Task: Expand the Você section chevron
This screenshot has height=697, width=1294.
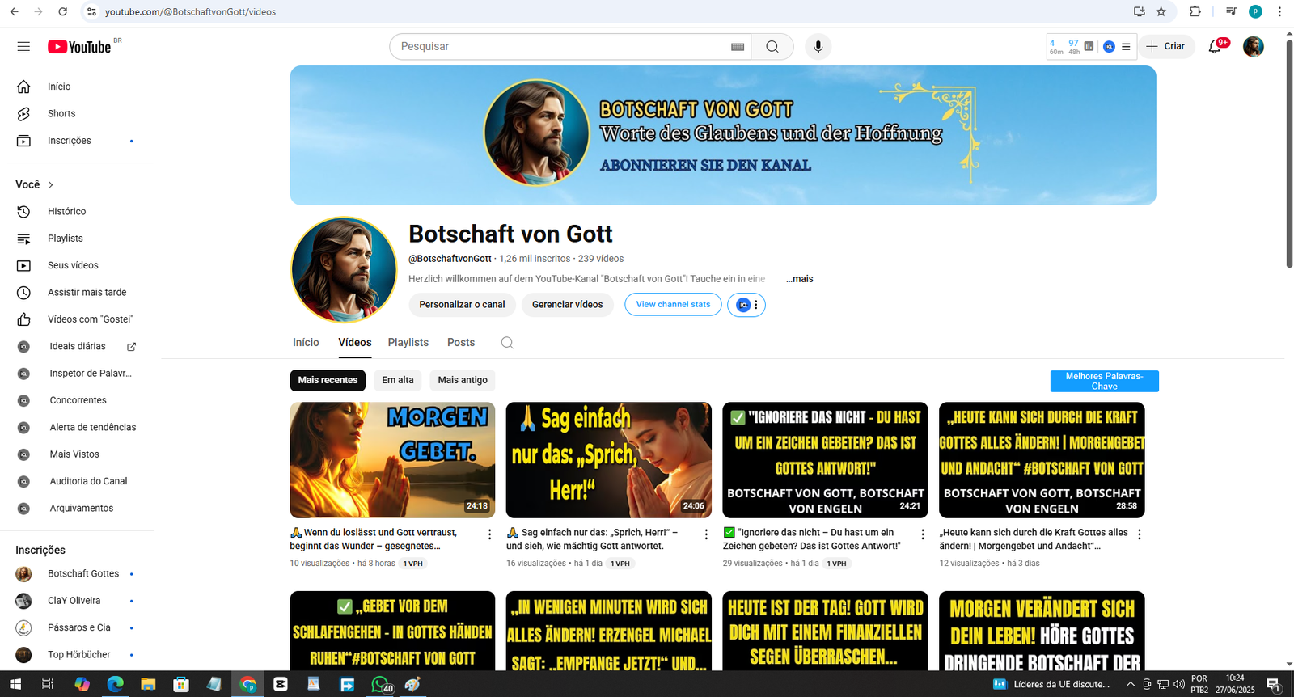Action: [51, 185]
